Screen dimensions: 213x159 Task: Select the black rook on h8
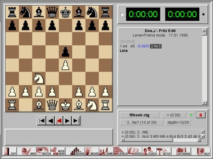point(106,12)
